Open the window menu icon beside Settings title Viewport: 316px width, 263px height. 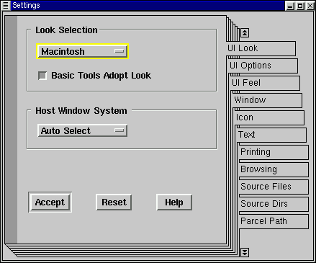click(6, 5)
